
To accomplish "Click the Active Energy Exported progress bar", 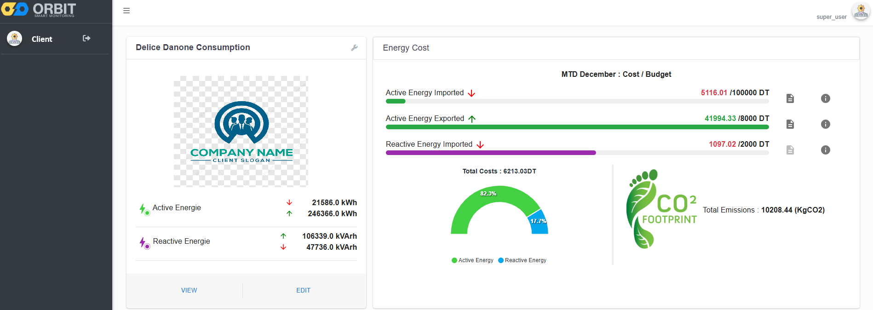I will click(577, 127).
